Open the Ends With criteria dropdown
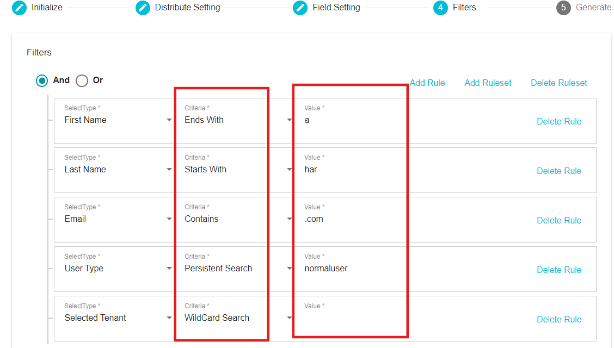Viewport: 614px width, 348px height. click(x=238, y=120)
